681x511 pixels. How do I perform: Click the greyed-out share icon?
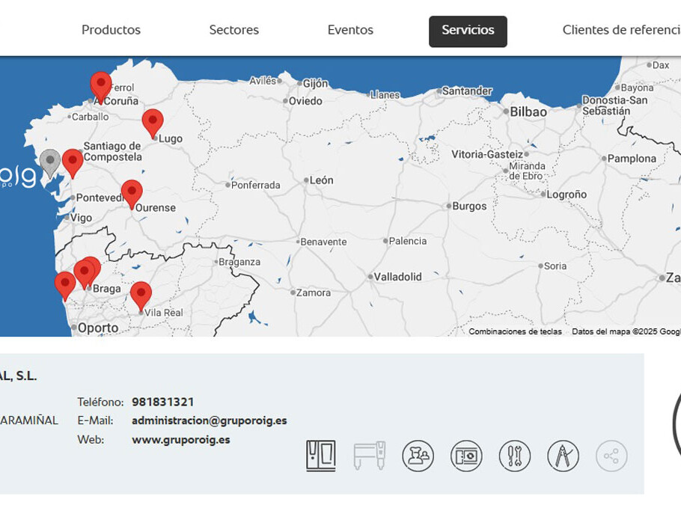tap(611, 456)
